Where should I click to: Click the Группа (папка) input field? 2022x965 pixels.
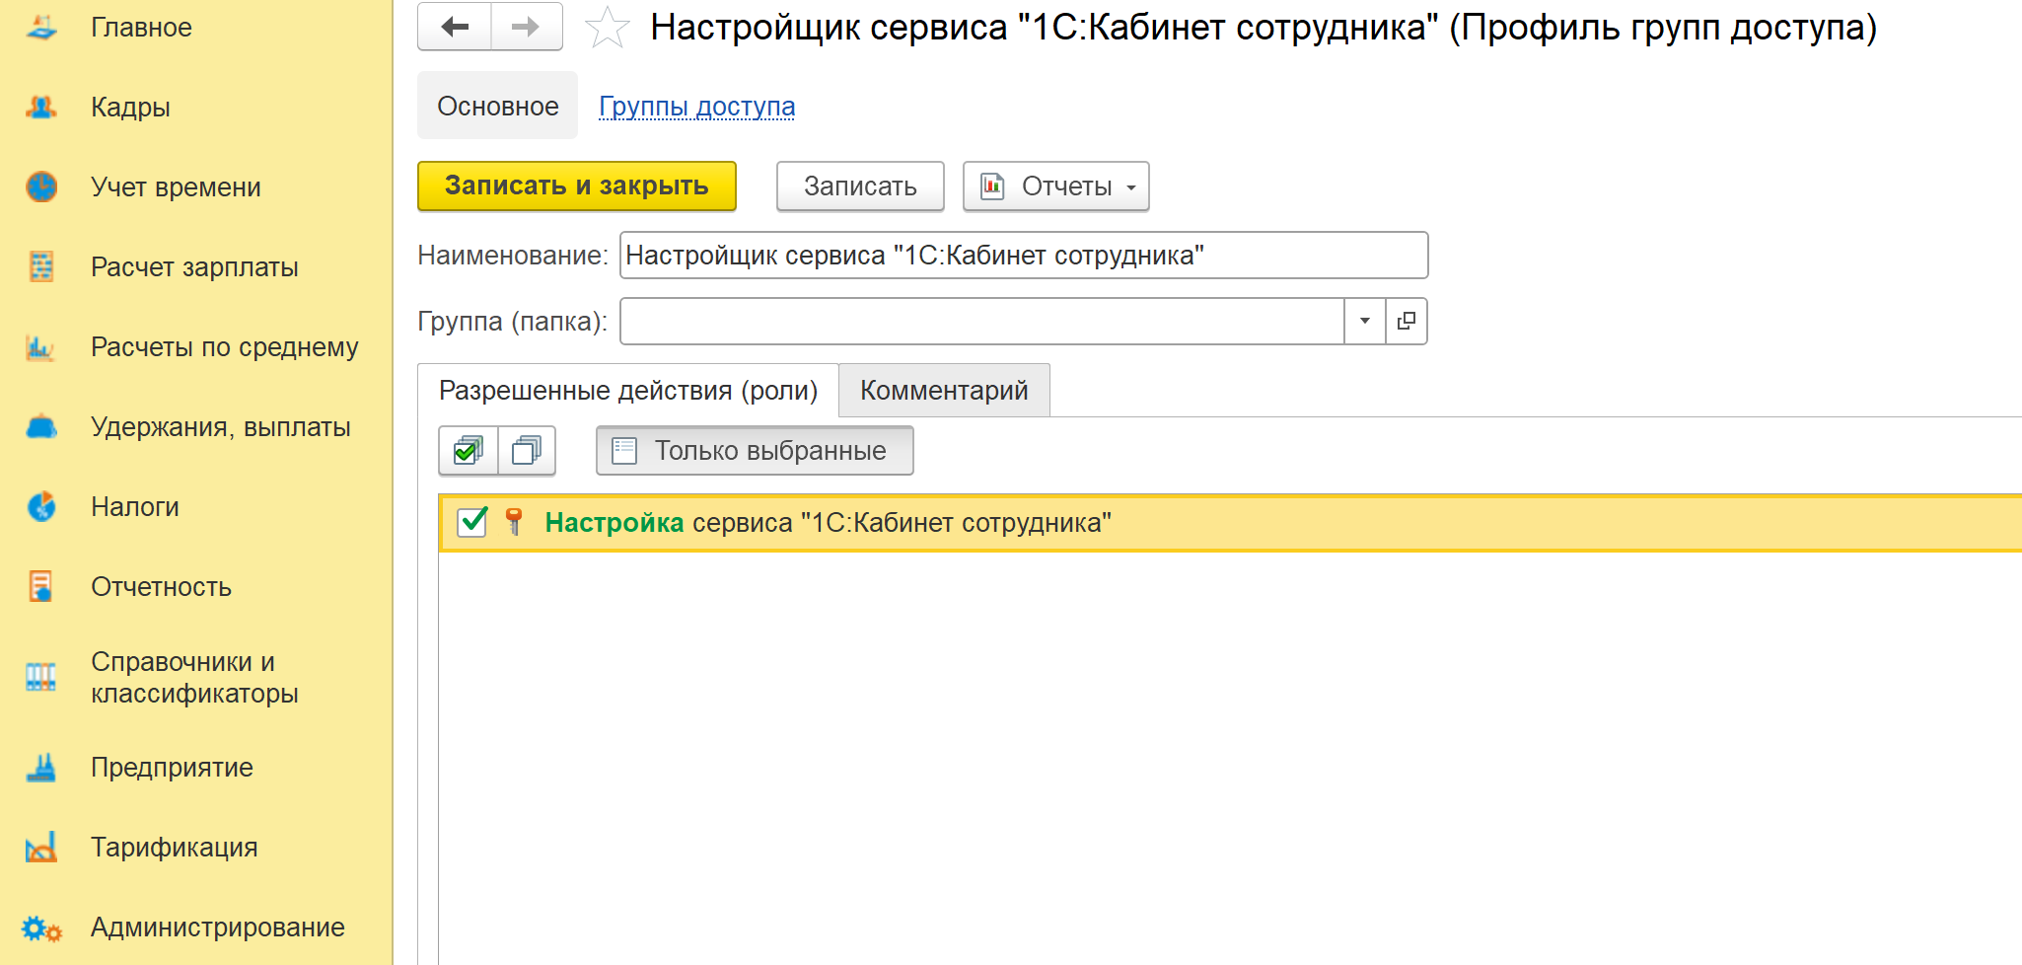(x=982, y=321)
